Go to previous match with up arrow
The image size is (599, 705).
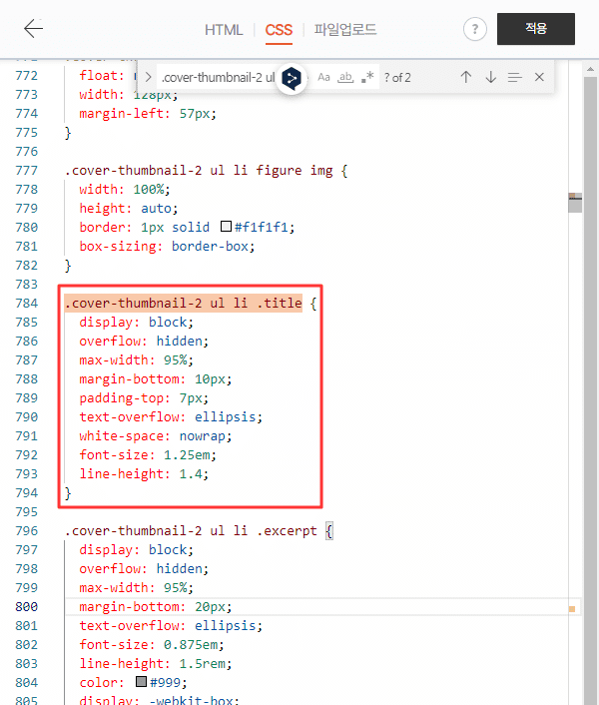(466, 77)
